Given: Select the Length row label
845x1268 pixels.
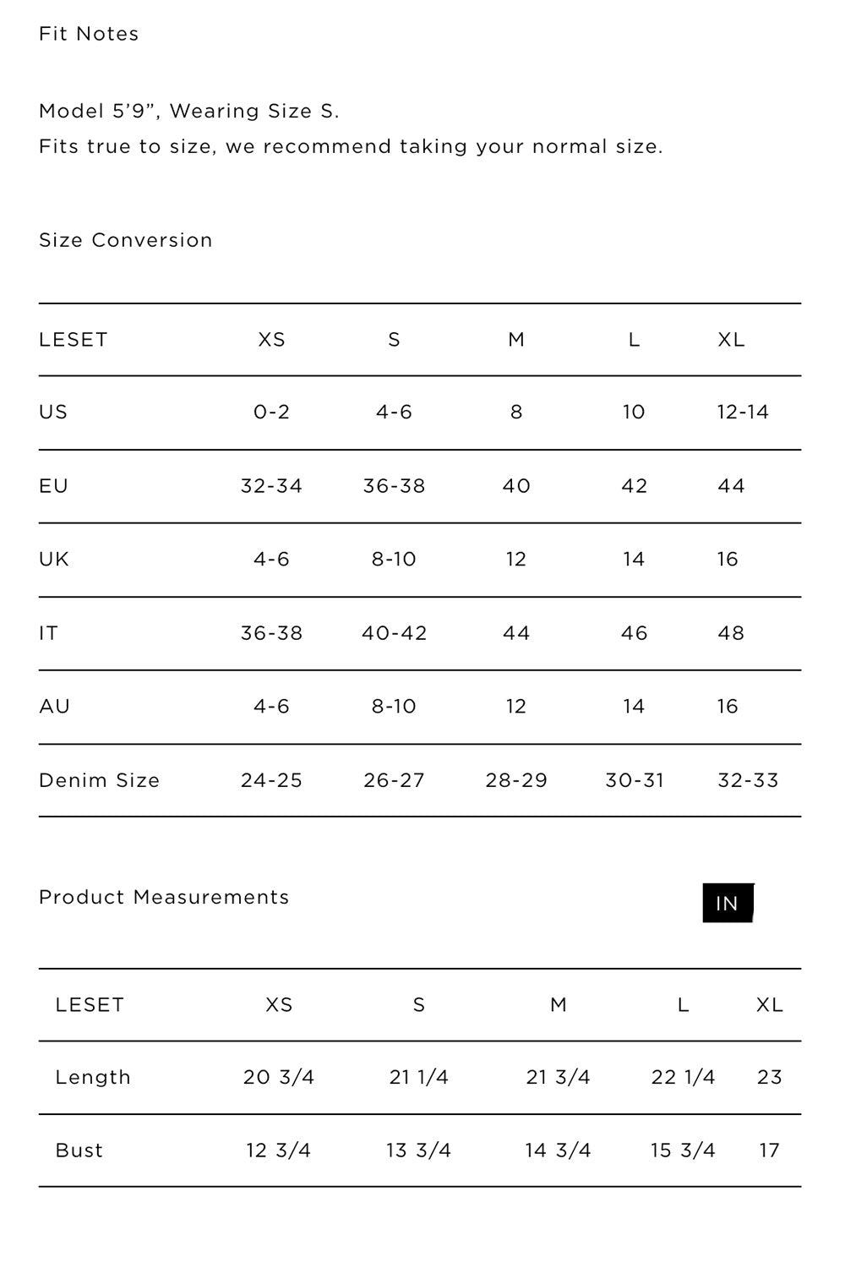Looking at the screenshot, I should 93,1077.
